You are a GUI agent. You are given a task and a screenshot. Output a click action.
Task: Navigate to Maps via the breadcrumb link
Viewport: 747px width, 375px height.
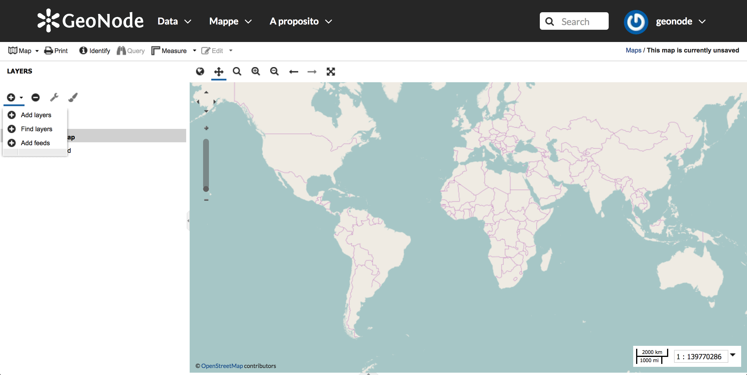pos(633,50)
